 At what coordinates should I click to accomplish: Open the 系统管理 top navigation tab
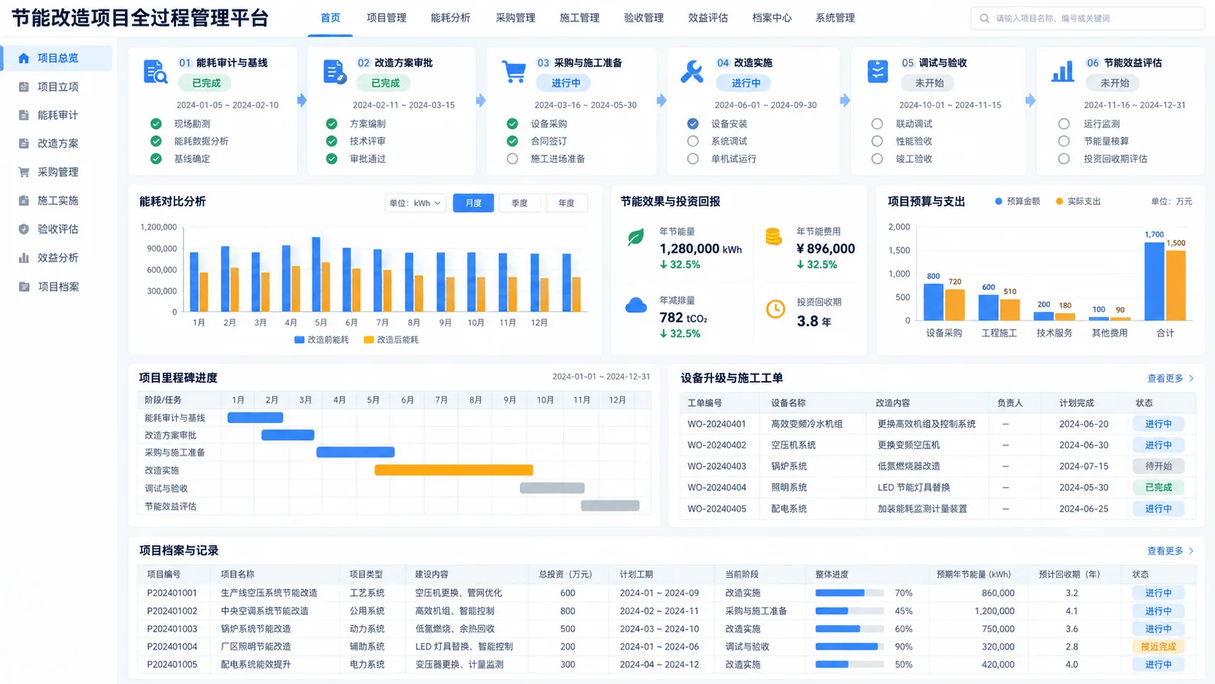coord(835,17)
